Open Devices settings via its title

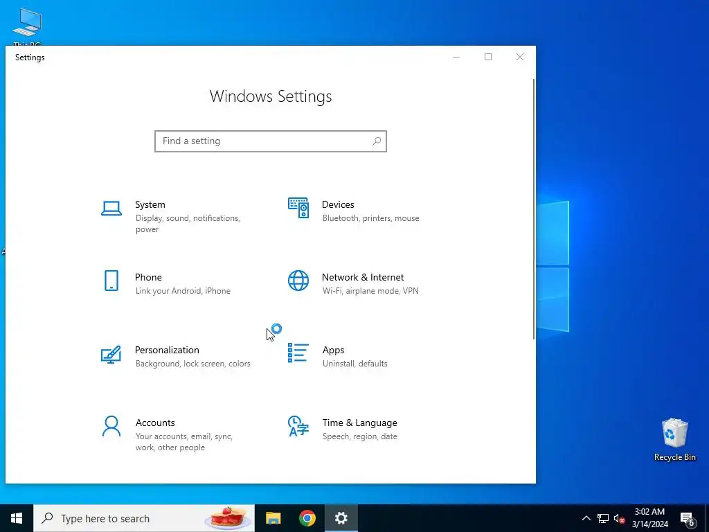click(x=338, y=204)
